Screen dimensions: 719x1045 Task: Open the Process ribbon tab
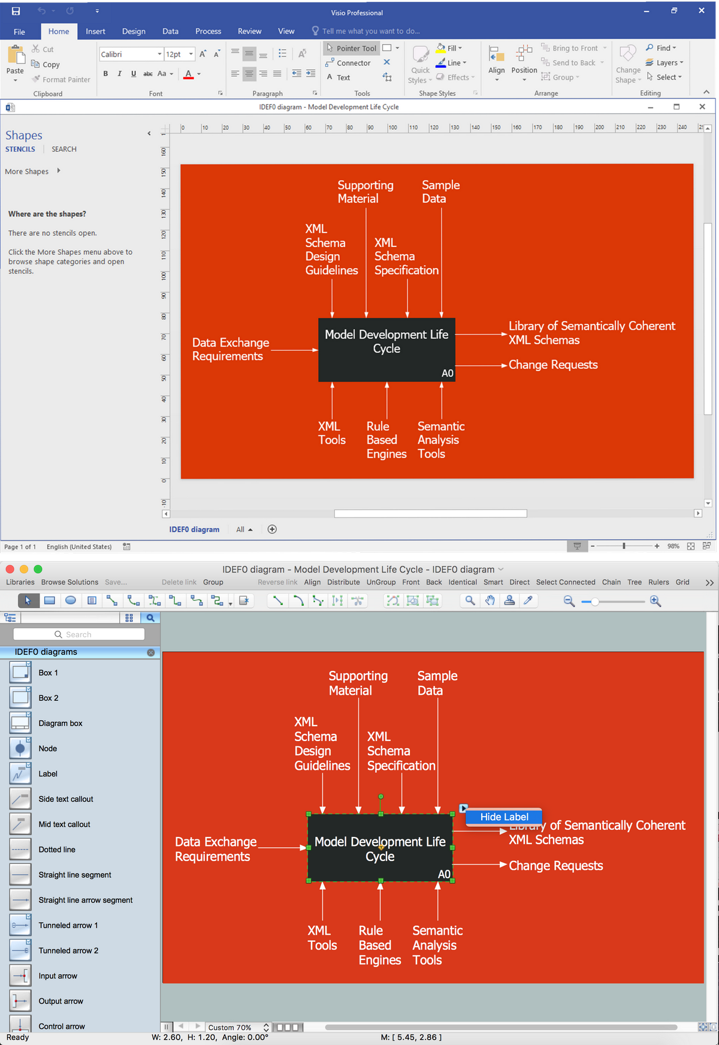click(x=208, y=31)
